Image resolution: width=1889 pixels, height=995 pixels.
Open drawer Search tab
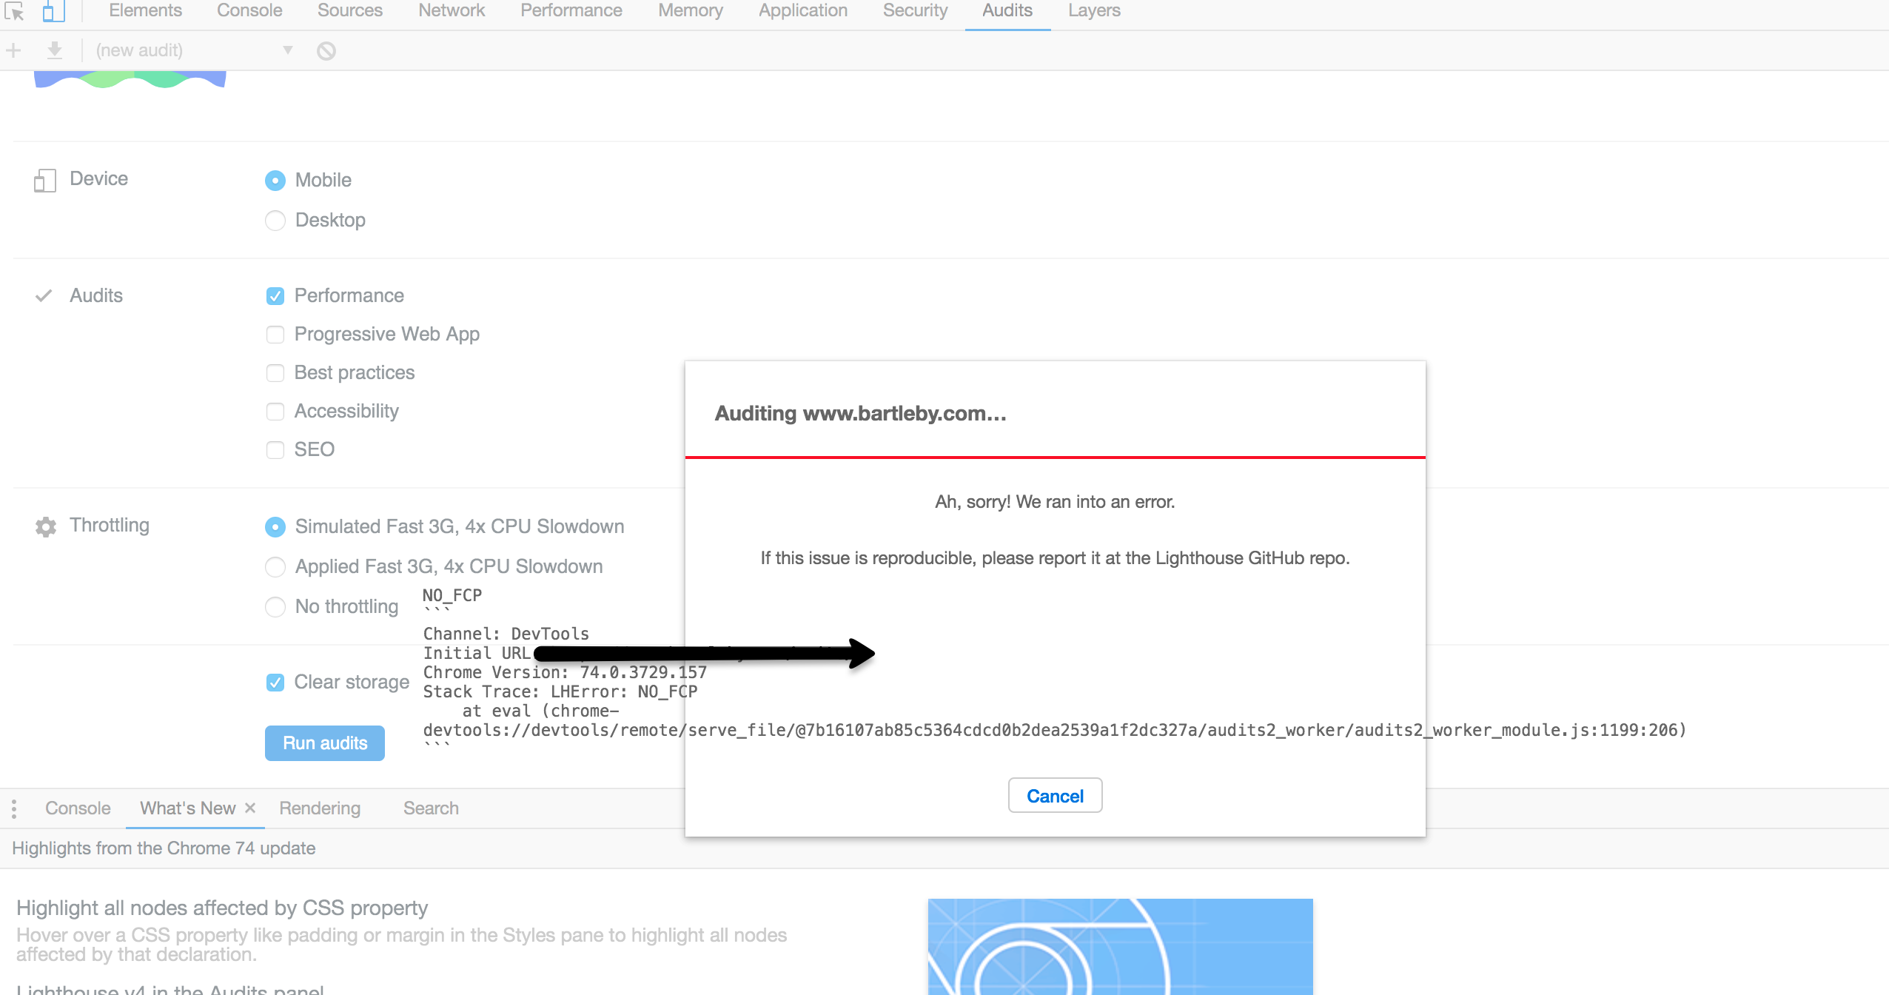tap(431, 808)
